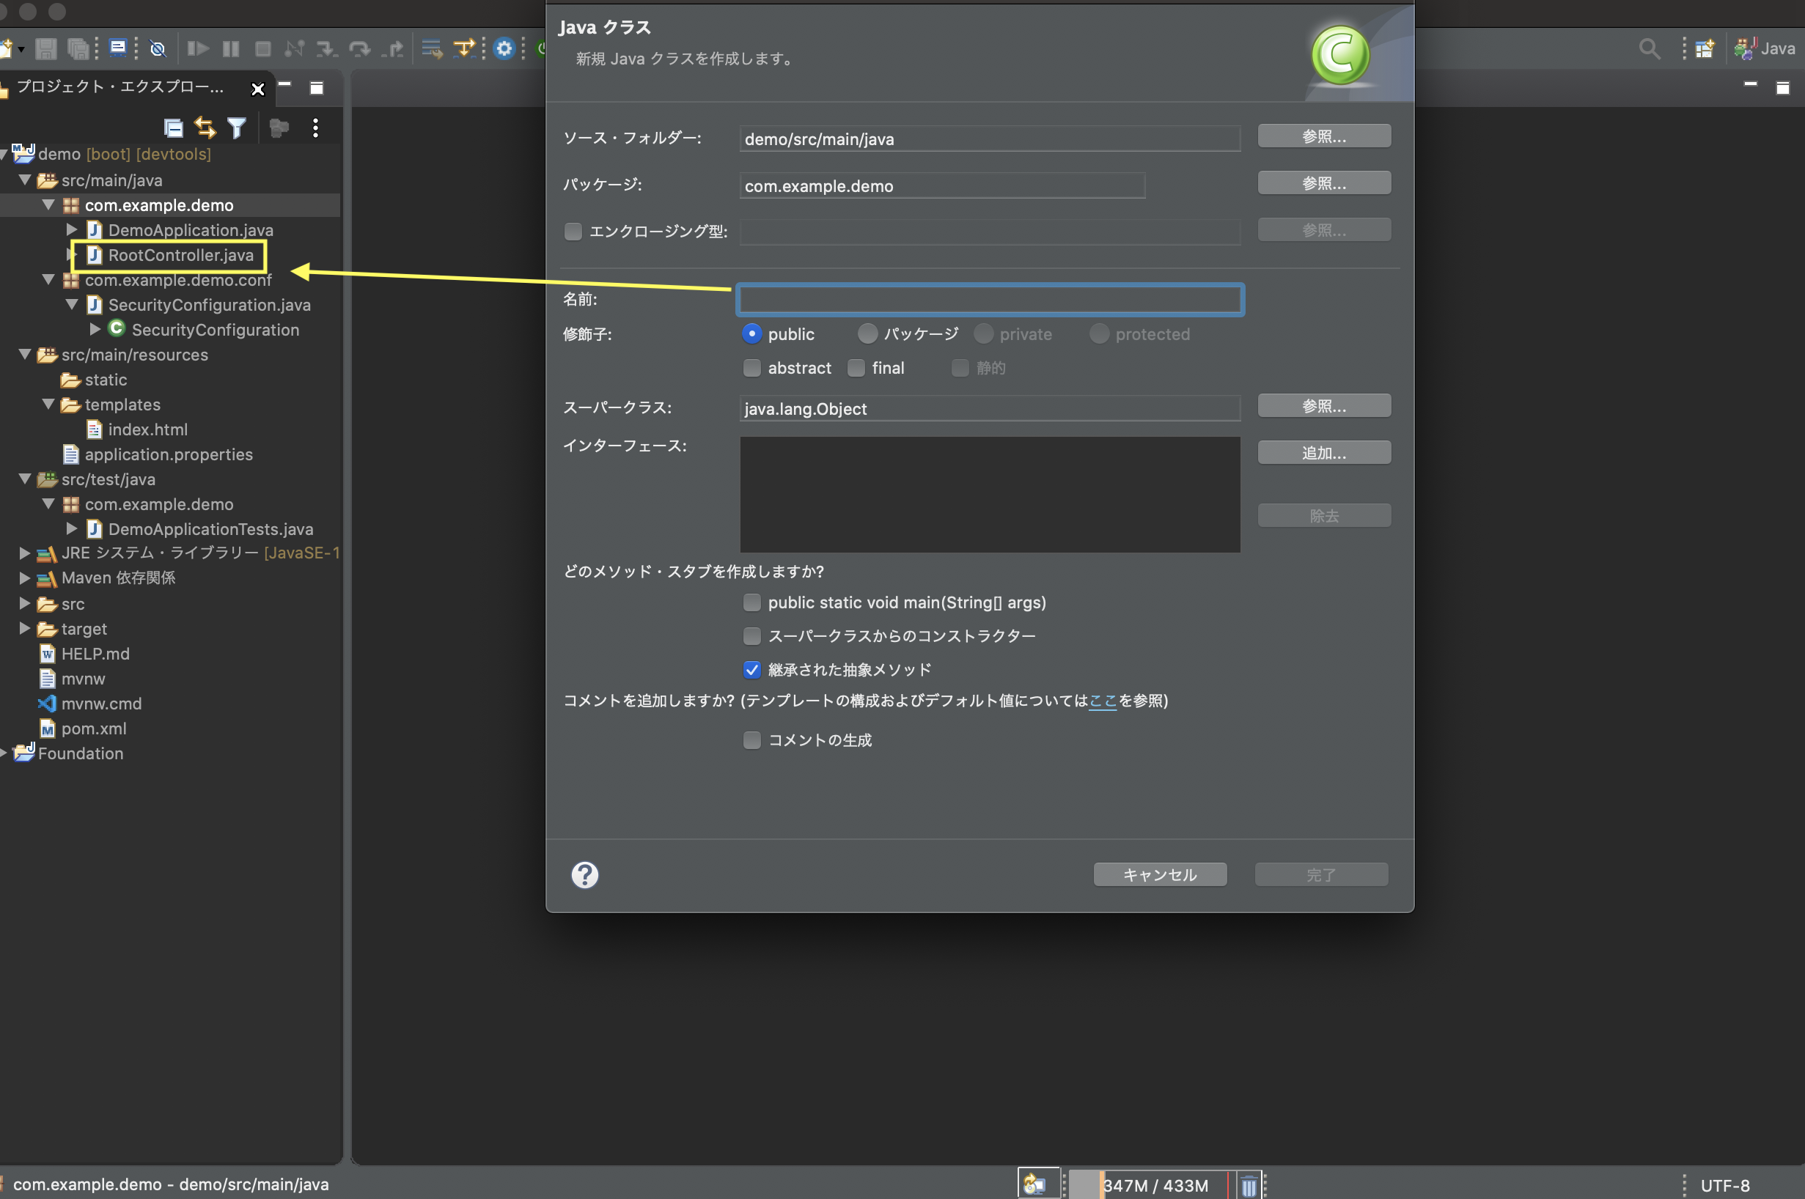Select application.properties file

pos(158,454)
